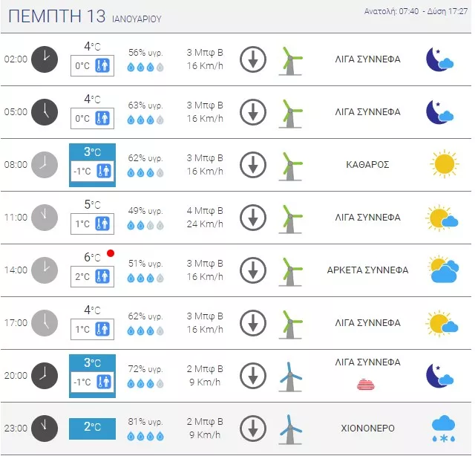Click the clock icon for 14:00
The width and height of the screenshot is (475, 456).
(x=45, y=270)
